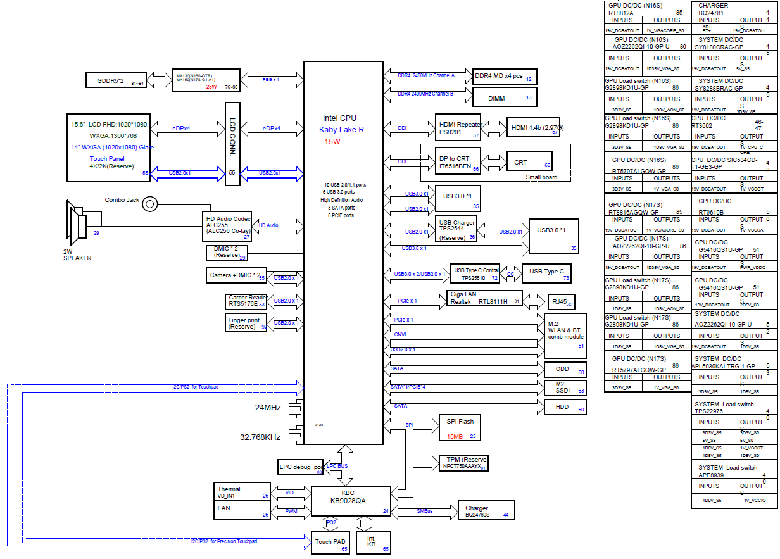This screenshot has width=780, height=559.
Task: Click the CNVI bus label
Action: tap(400, 334)
